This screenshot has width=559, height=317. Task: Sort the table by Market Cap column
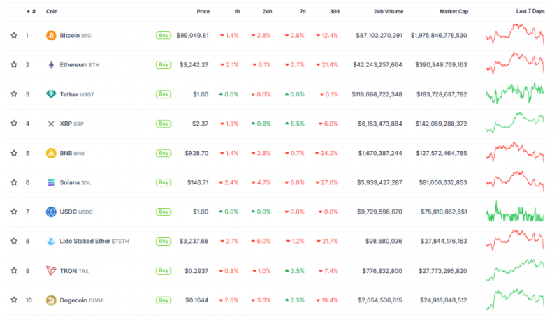pos(453,11)
